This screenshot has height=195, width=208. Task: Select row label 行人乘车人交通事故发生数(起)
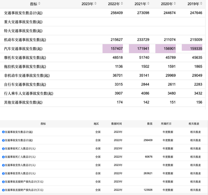point(28,93)
